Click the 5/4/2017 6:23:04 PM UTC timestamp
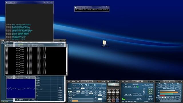Screen dimensions: 183x103 pos(129,101)
